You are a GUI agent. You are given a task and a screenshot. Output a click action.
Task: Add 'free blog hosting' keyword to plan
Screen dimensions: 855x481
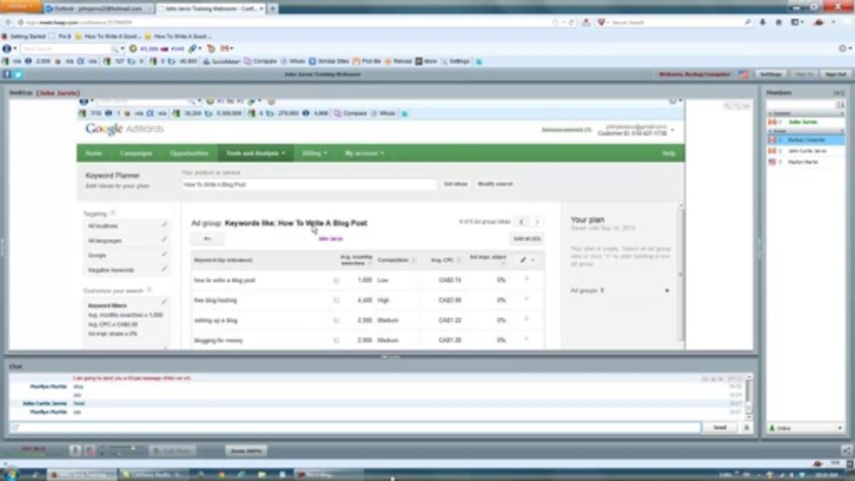(x=526, y=299)
